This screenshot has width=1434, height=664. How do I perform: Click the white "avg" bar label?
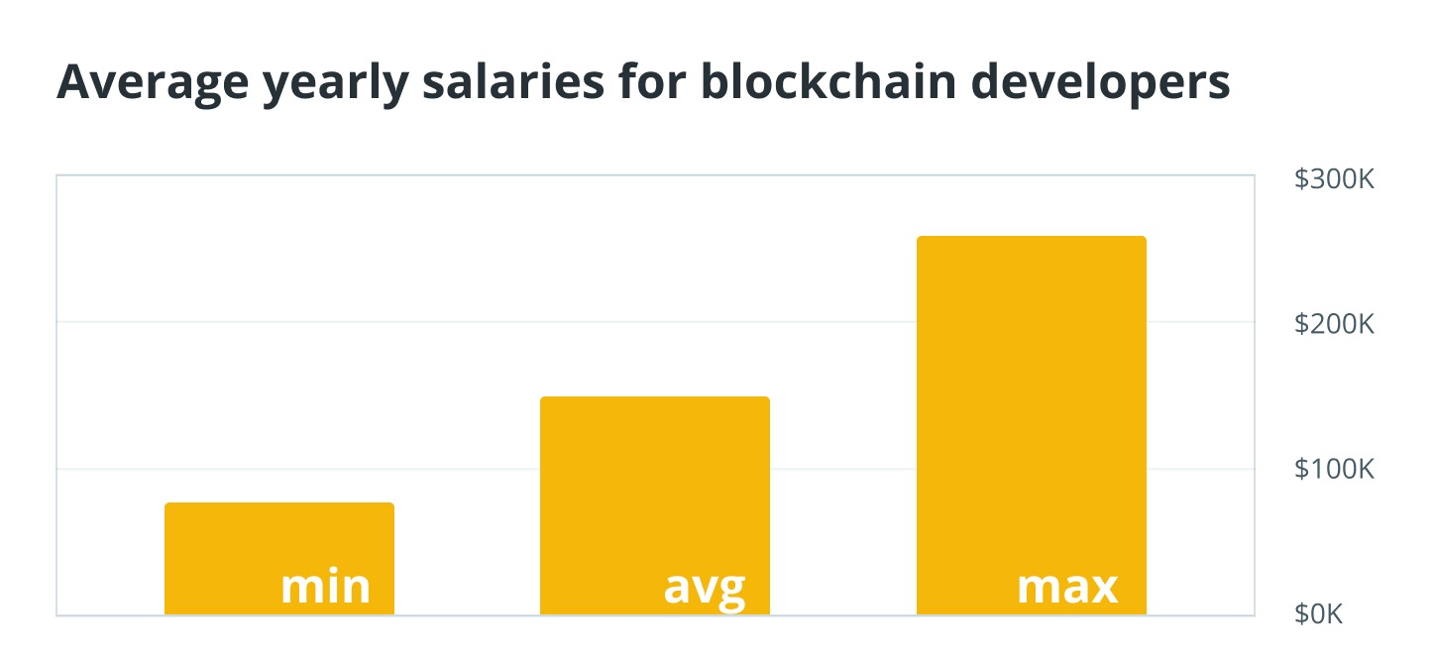click(x=704, y=589)
